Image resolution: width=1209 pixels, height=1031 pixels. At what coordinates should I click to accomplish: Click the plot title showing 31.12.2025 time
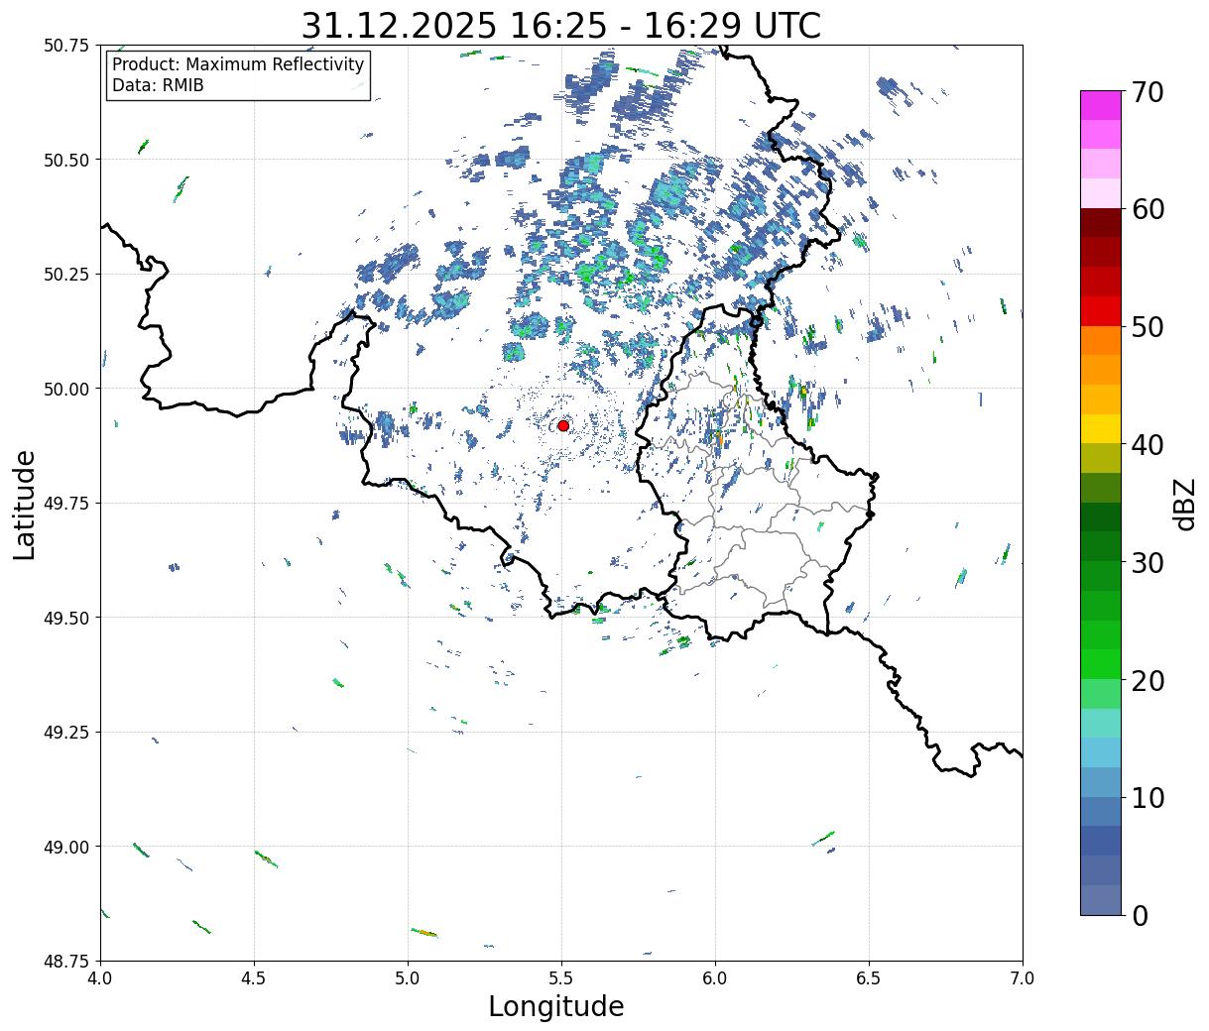tap(561, 26)
